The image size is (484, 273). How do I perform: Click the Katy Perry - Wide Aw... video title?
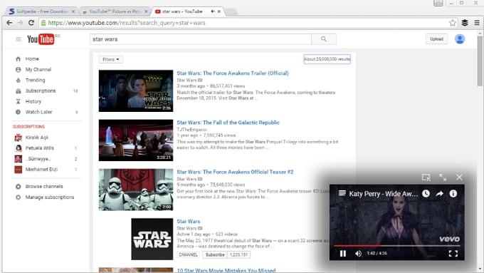383,194
